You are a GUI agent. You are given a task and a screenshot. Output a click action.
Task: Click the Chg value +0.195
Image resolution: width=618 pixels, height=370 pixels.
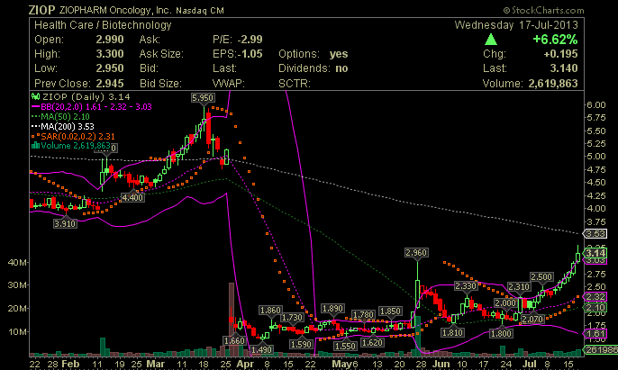(x=560, y=54)
